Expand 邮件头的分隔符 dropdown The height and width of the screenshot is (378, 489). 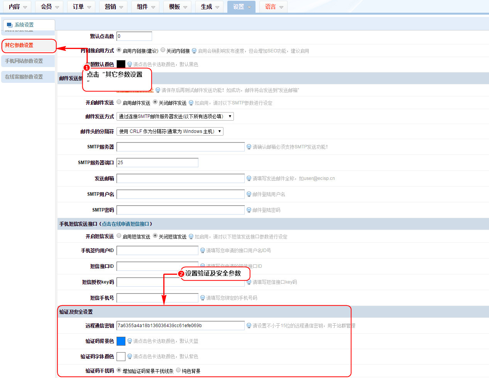click(170, 131)
